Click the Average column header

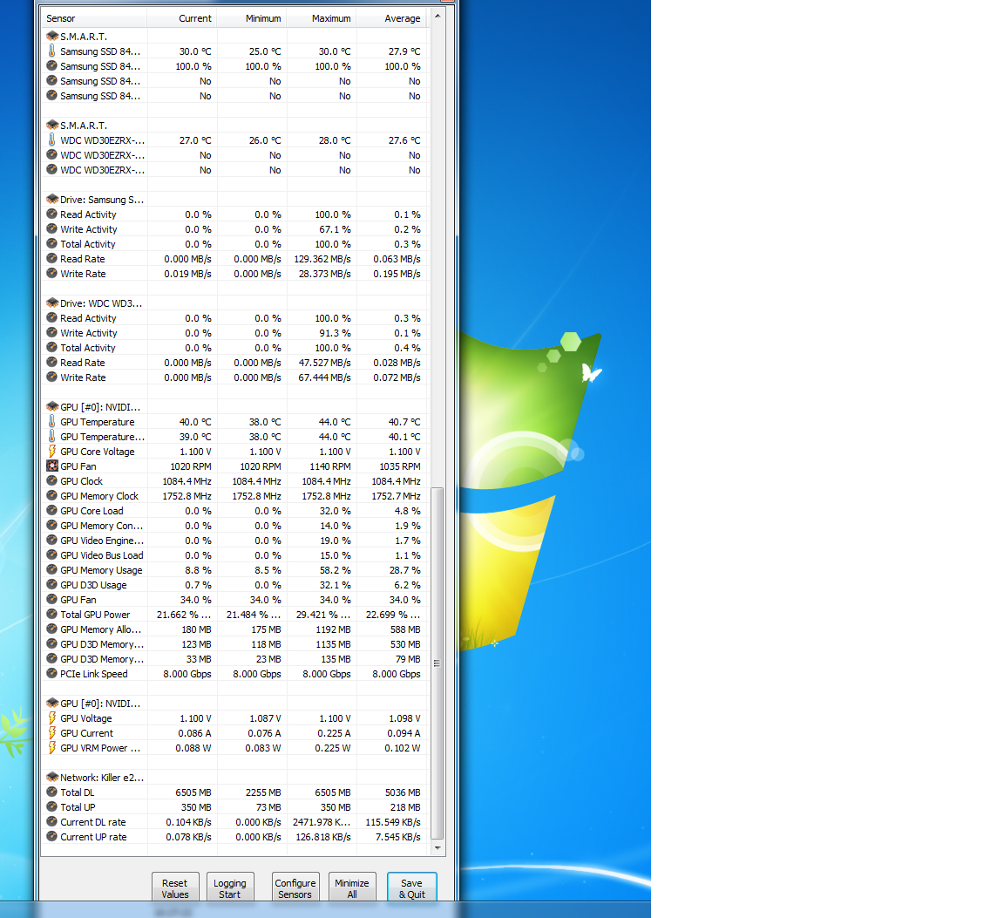[391, 18]
